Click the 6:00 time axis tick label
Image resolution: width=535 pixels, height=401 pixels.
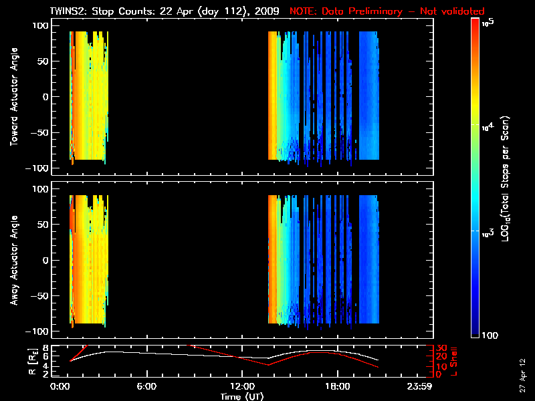coord(146,387)
